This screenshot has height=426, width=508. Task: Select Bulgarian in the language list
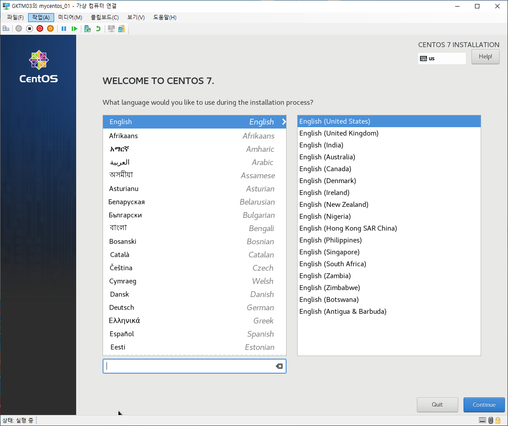(195, 215)
